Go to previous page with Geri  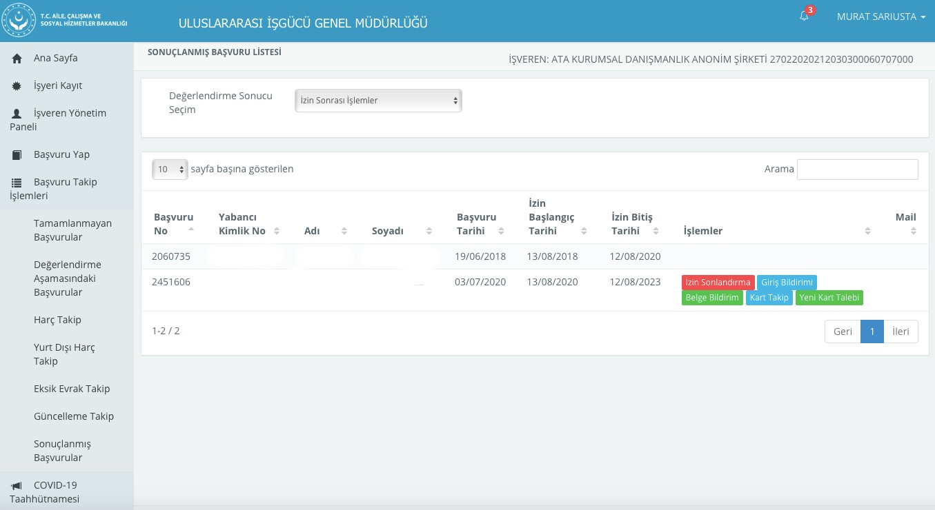click(x=843, y=331)
